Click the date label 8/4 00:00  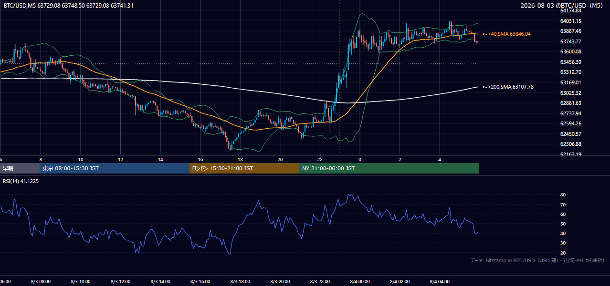click(x=360, y=282)
